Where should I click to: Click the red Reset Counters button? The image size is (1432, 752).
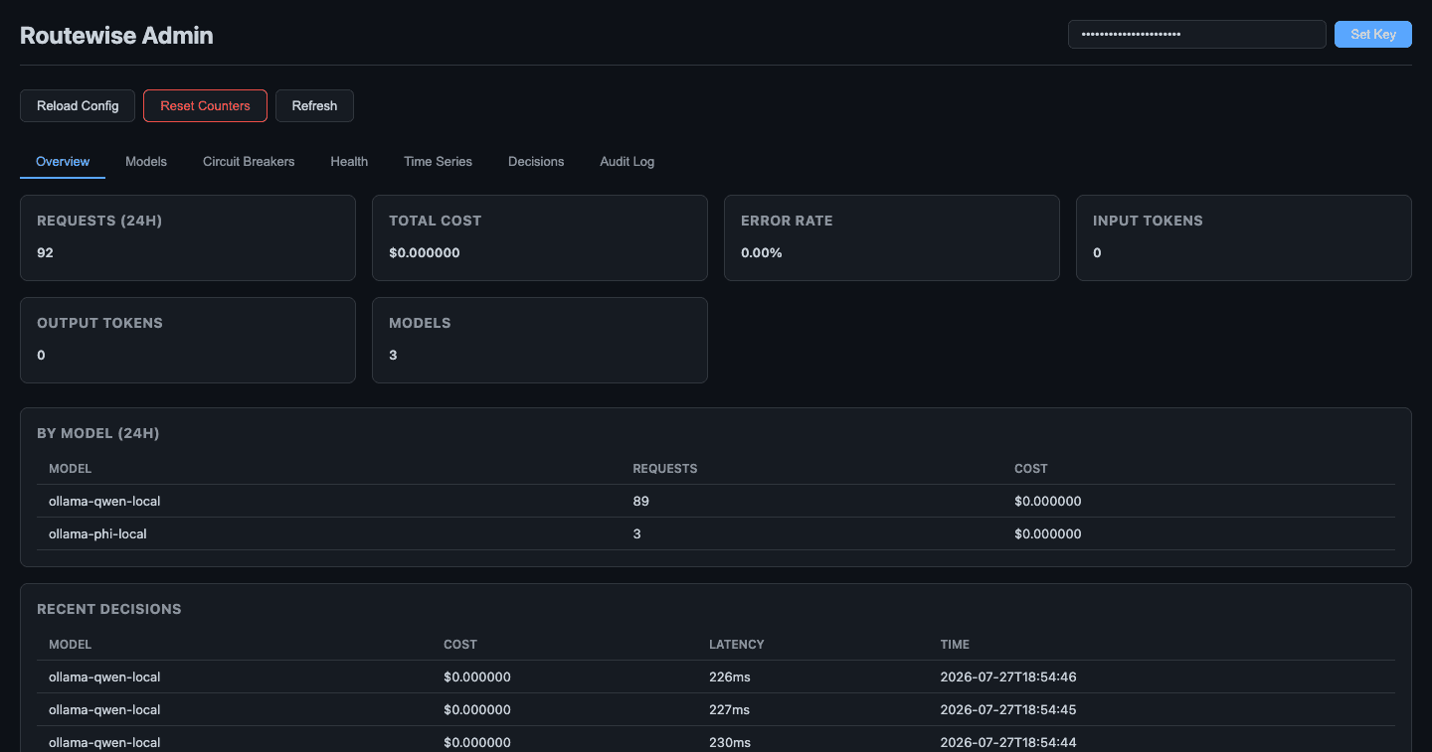(205, 105)
